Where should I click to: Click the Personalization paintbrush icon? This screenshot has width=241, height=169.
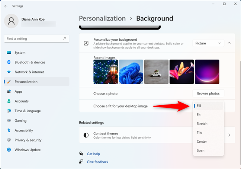9,82
